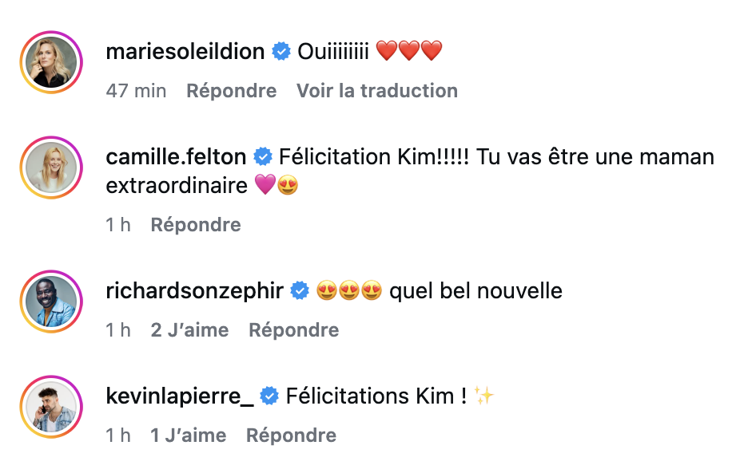Click richardsonzephir's blue verified badge
The width and height of the screenshot is (740, 469).
coord(300,291)
